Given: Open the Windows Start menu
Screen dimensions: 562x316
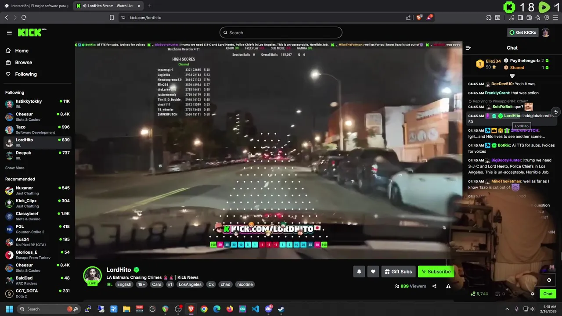Looking at the screenshot, I should click(8, 309).
